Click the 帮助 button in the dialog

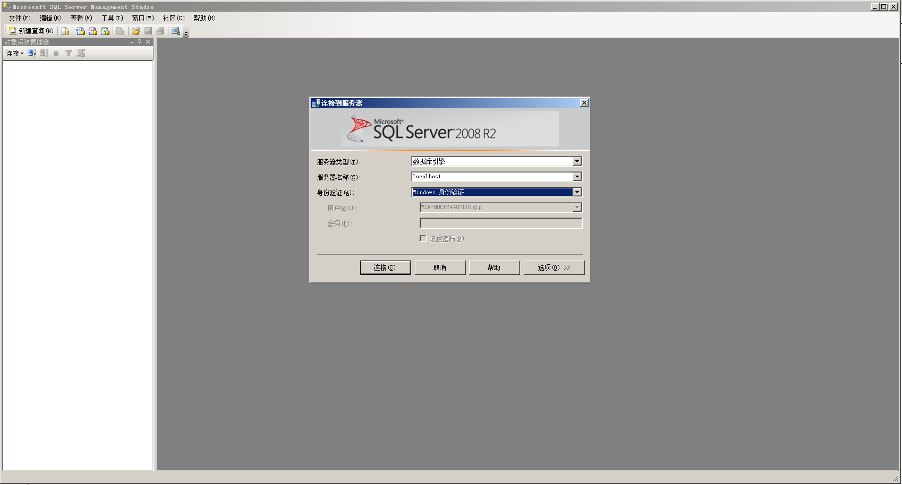pos(494,267)
